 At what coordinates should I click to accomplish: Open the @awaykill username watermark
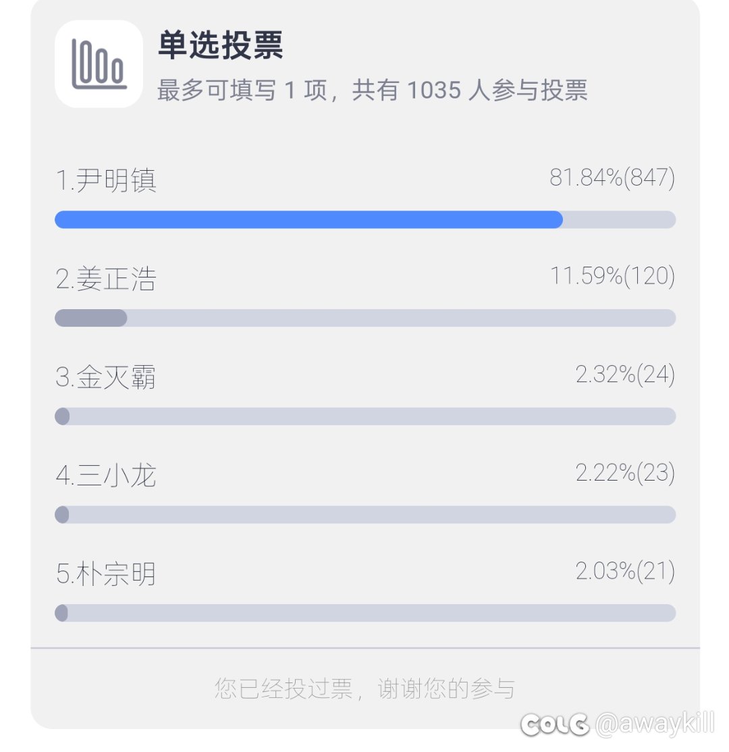pyautogui.click(x=653, y=724)
